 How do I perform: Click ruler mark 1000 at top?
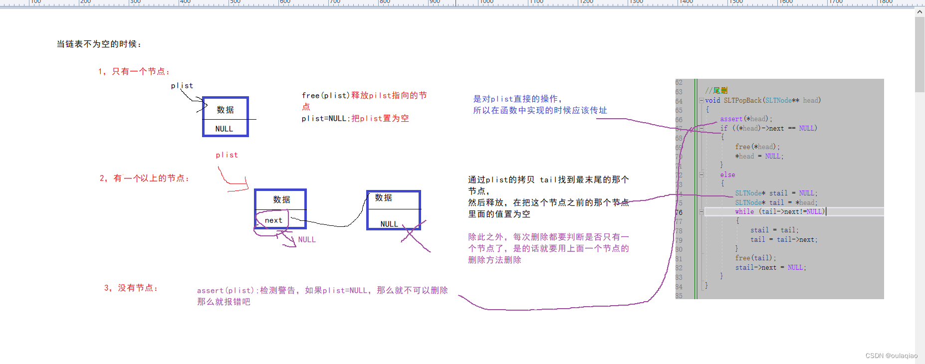(x=486, y=2)
